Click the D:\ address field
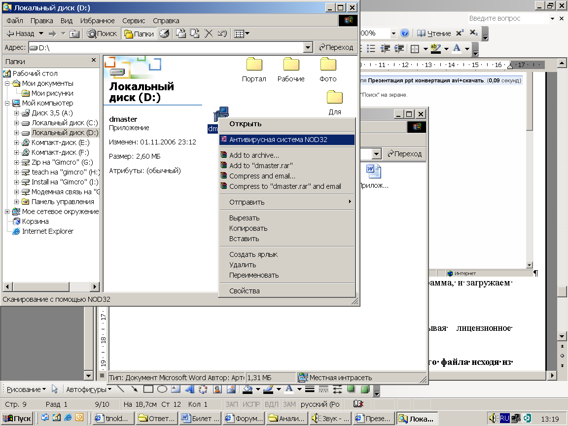This screenshot has height=426, width=568. coord(166,47)
